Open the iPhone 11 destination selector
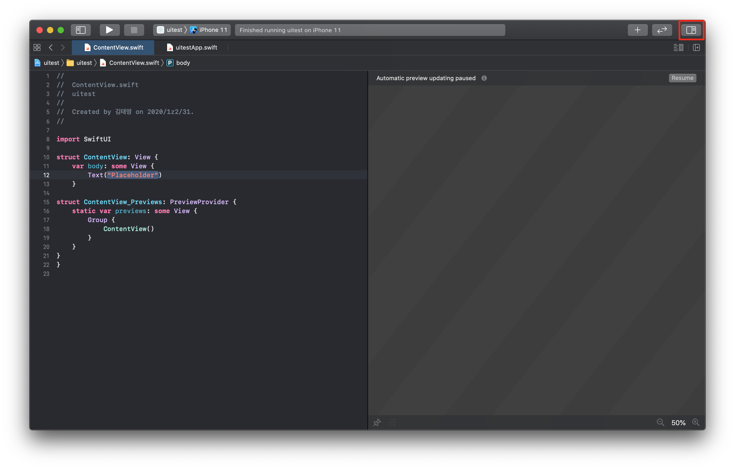 point(209,30)
